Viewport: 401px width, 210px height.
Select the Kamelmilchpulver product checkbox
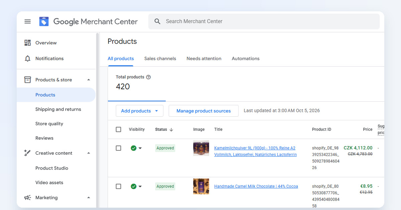click(118, 148)
